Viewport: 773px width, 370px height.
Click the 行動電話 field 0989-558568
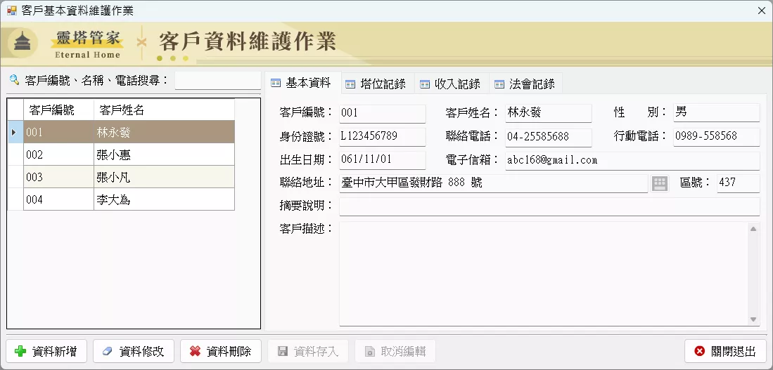pyautogui.click(x=716, y=137)
